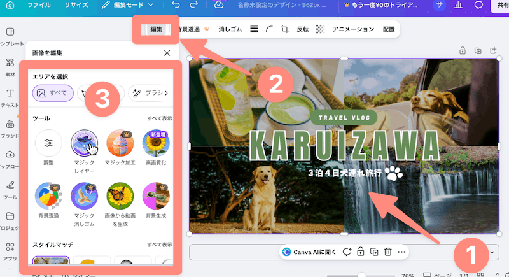Open more options three dots
This screenshot has width=509, height=277.
click(401, 252)
